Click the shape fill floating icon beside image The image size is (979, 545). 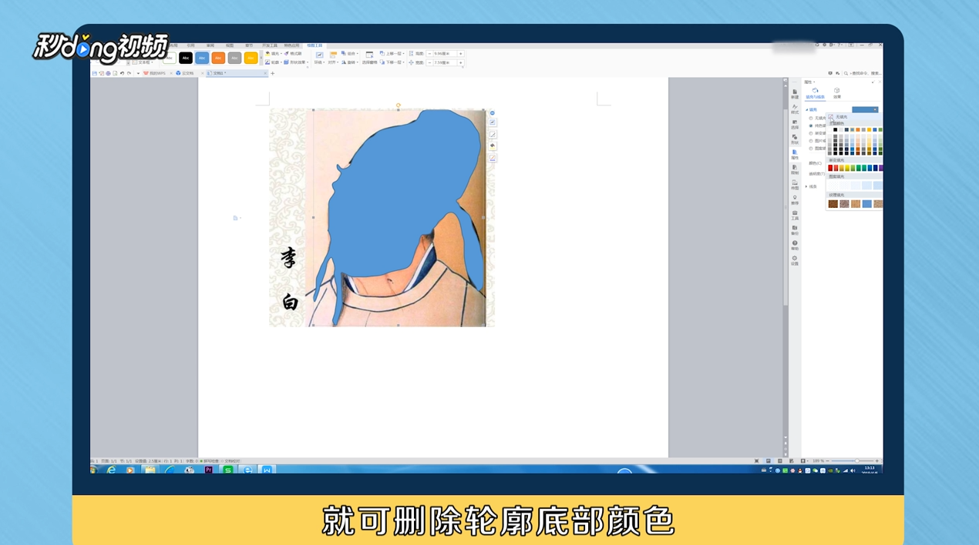click(493, 146)
